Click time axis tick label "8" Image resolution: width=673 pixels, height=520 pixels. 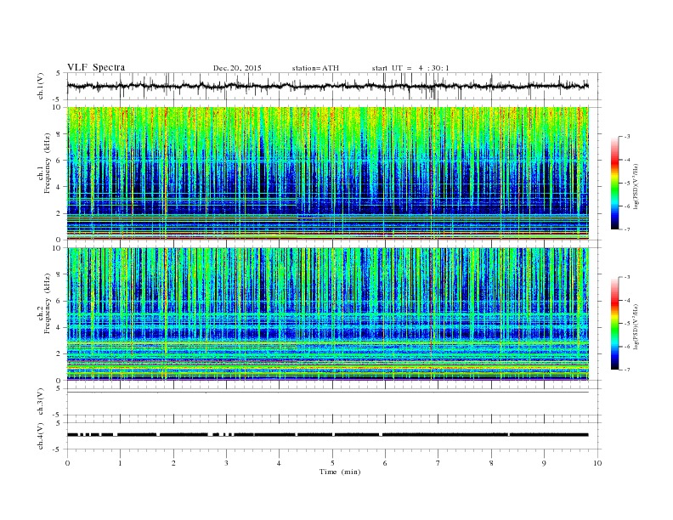tap(491, 463)
